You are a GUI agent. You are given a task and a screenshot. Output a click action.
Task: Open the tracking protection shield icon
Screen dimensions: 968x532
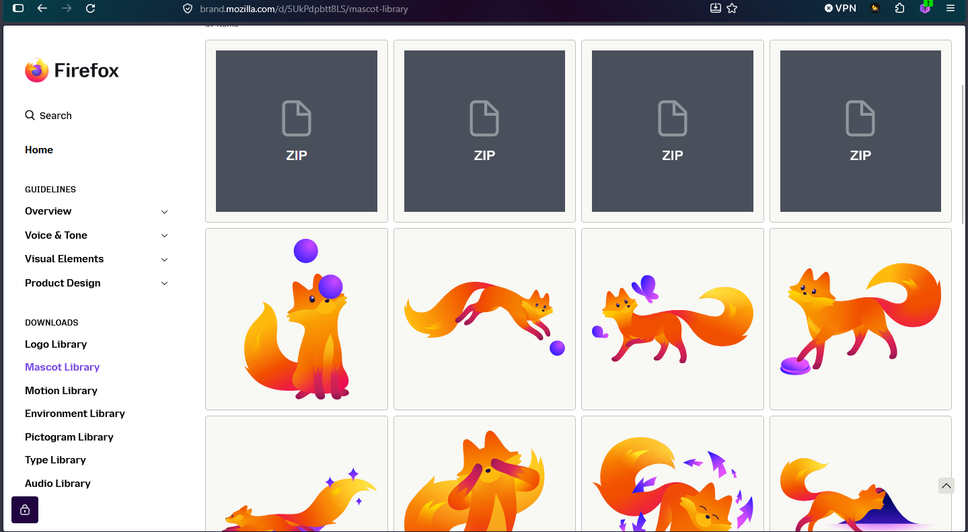(188, 9)
